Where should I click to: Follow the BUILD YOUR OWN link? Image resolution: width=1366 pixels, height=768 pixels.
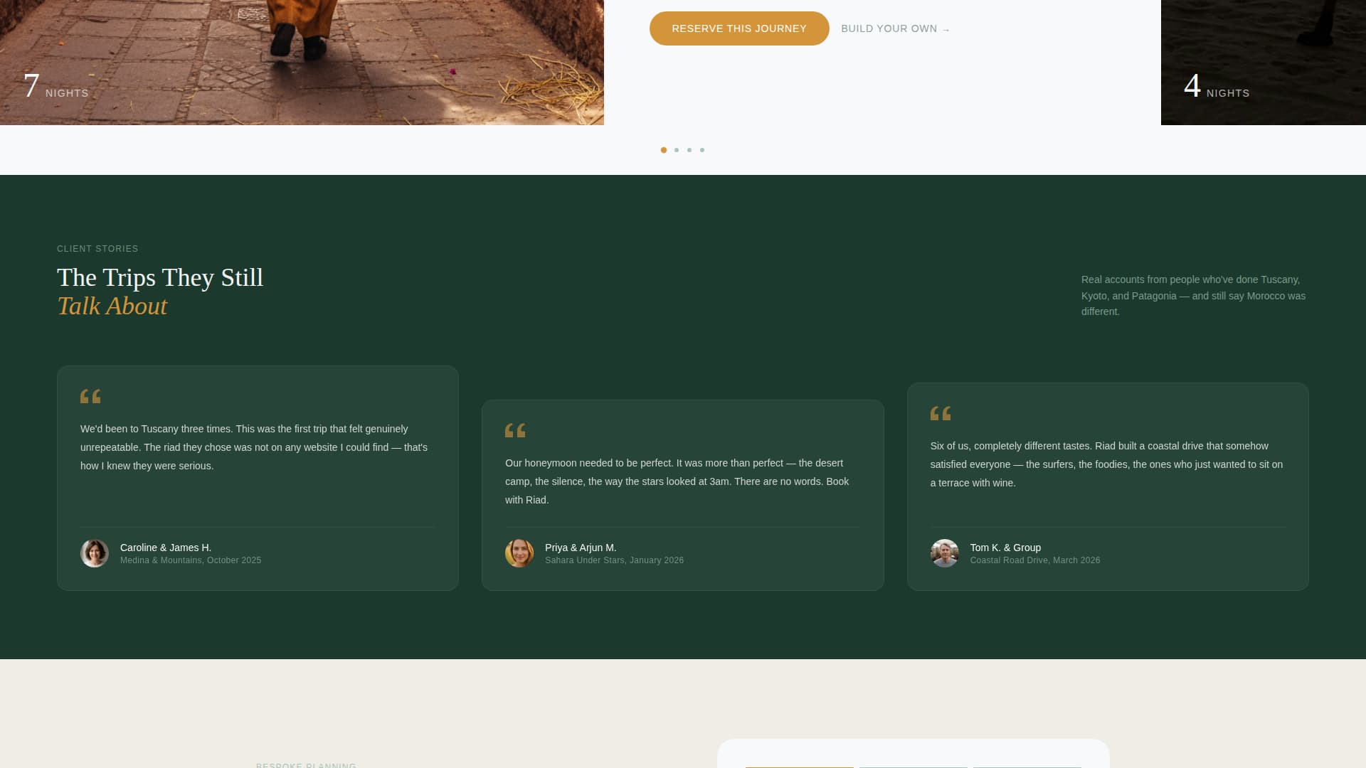895,28
